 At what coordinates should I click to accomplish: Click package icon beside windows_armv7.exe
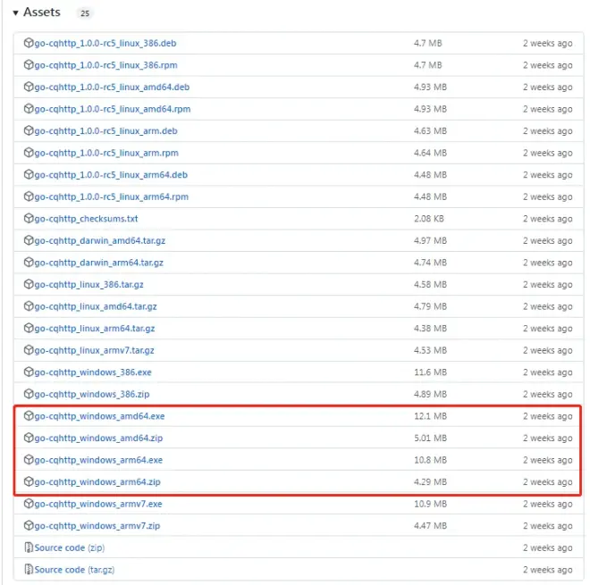pos(29,504)
